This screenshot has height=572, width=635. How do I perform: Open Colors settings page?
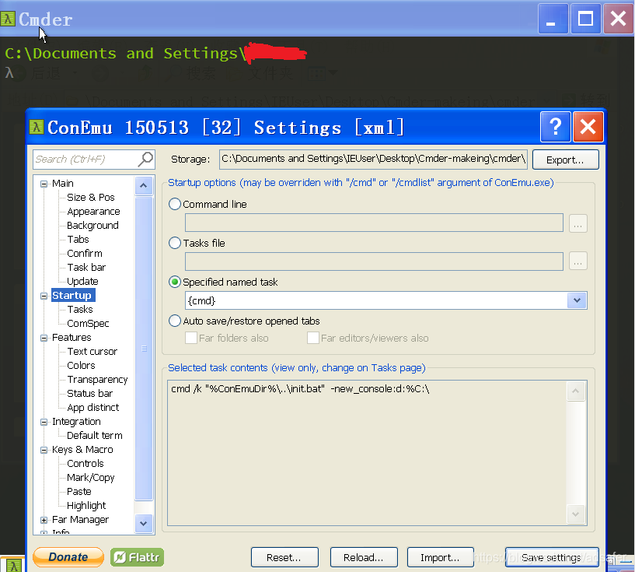click(x=81, y=366)
